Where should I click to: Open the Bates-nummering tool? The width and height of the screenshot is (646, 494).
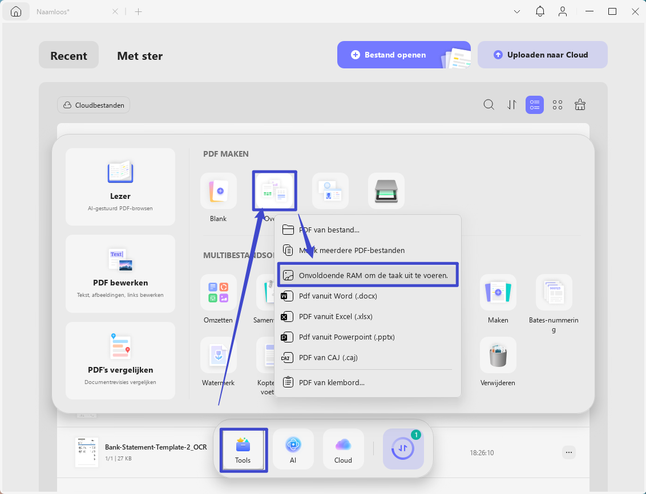(x=554, y=292)
